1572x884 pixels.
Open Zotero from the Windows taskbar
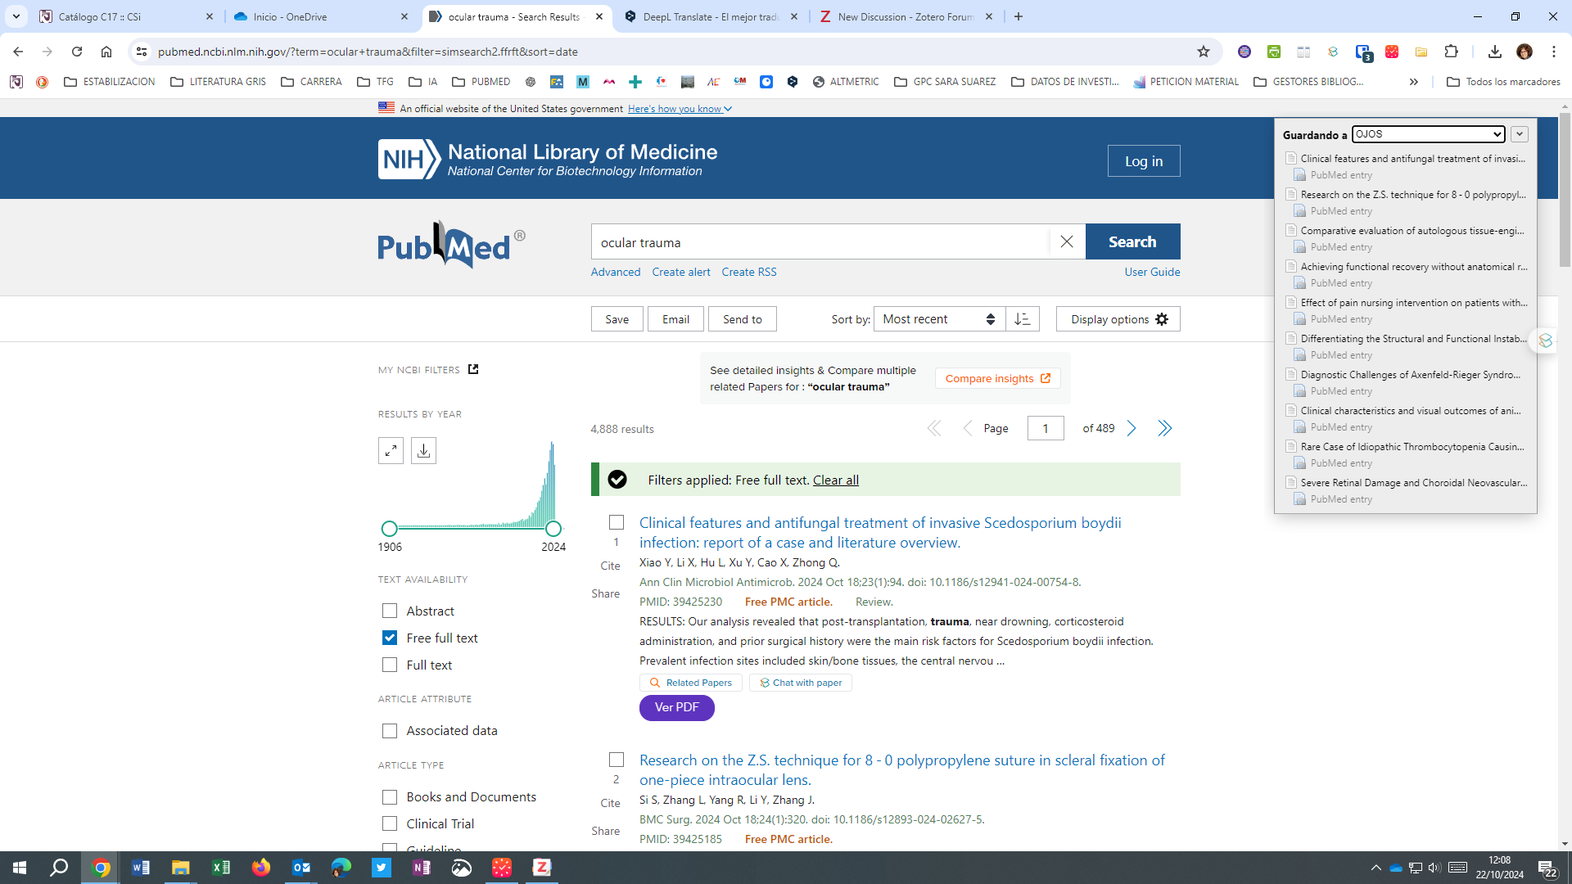pyautogui.click(x=541, y=868)
